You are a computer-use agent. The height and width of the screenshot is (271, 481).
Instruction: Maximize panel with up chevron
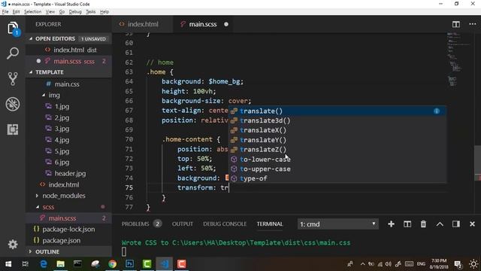coord(440,224)
